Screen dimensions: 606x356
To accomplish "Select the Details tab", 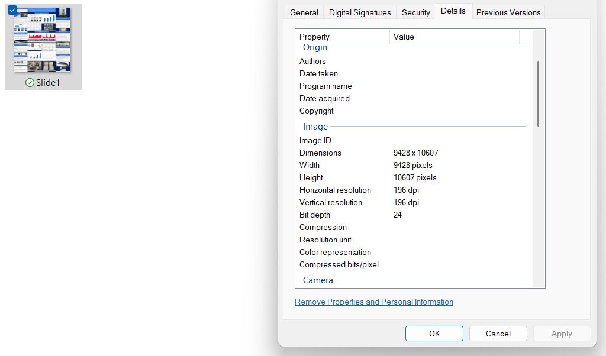I will click(453, 10).
